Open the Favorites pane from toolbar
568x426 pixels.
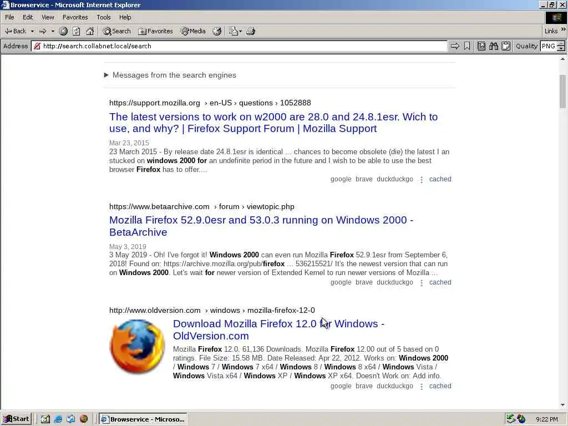[x=155, y=31]
